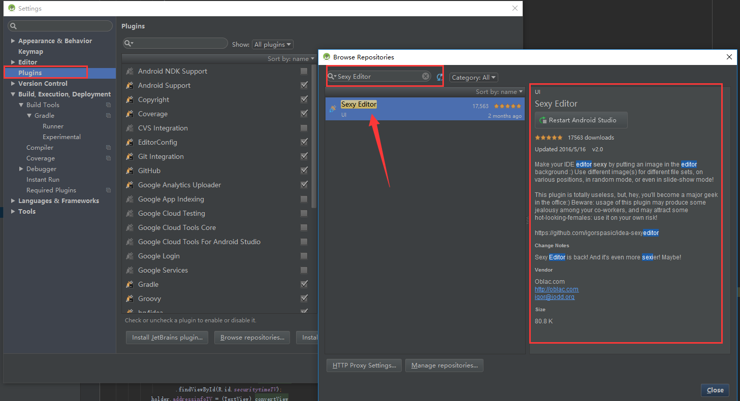Open the Tools settings category
The height and width of the screenshot is (401, 740).
tap(27, 212)
